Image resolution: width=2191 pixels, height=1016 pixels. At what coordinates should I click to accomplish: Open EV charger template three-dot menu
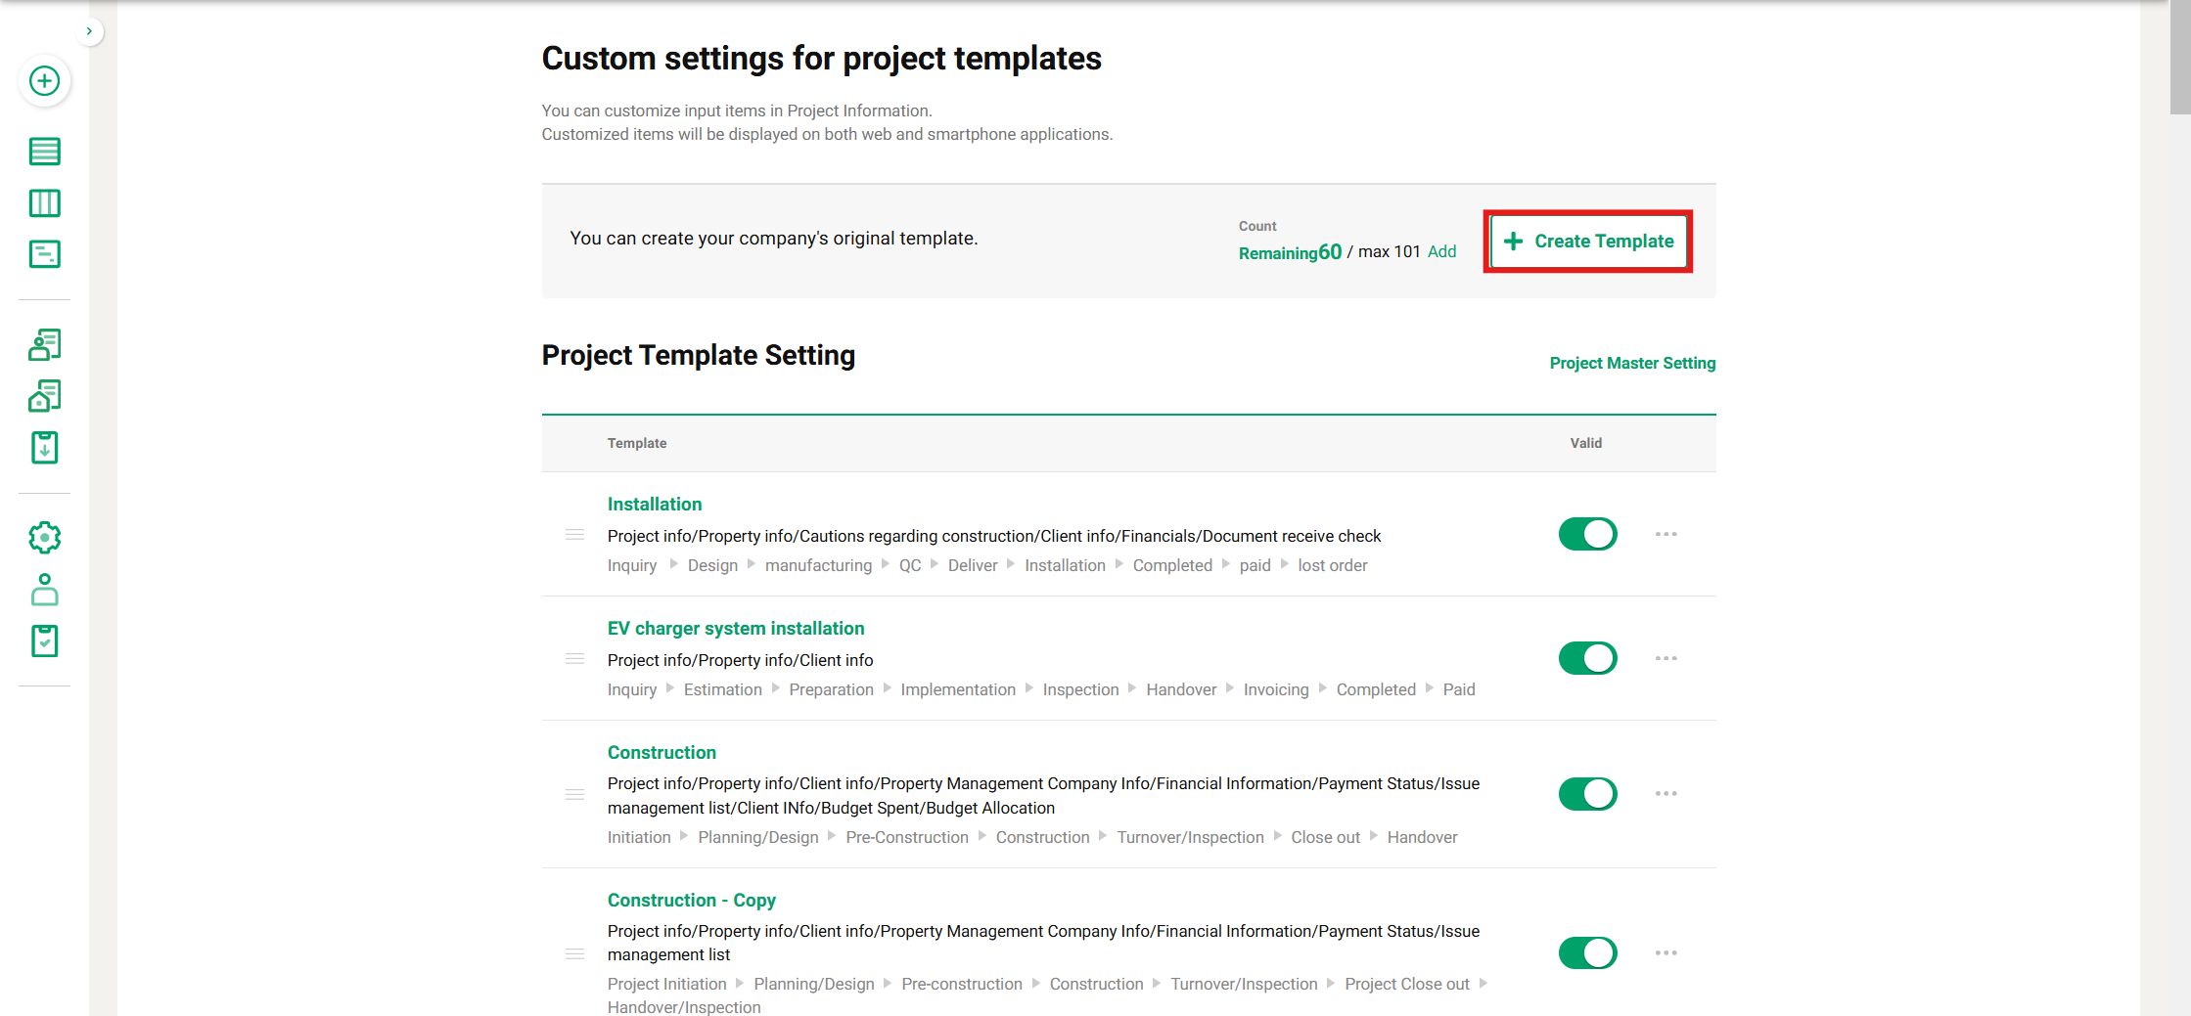click(1666, 659)
